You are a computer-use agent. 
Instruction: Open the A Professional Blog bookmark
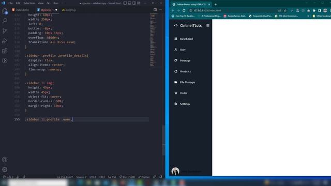tap(209, 16)
